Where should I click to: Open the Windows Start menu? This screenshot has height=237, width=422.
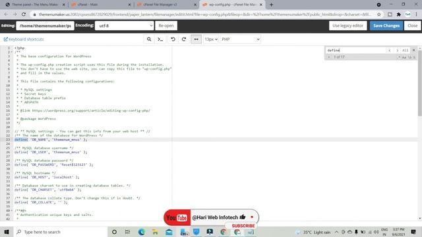(7, 232)
